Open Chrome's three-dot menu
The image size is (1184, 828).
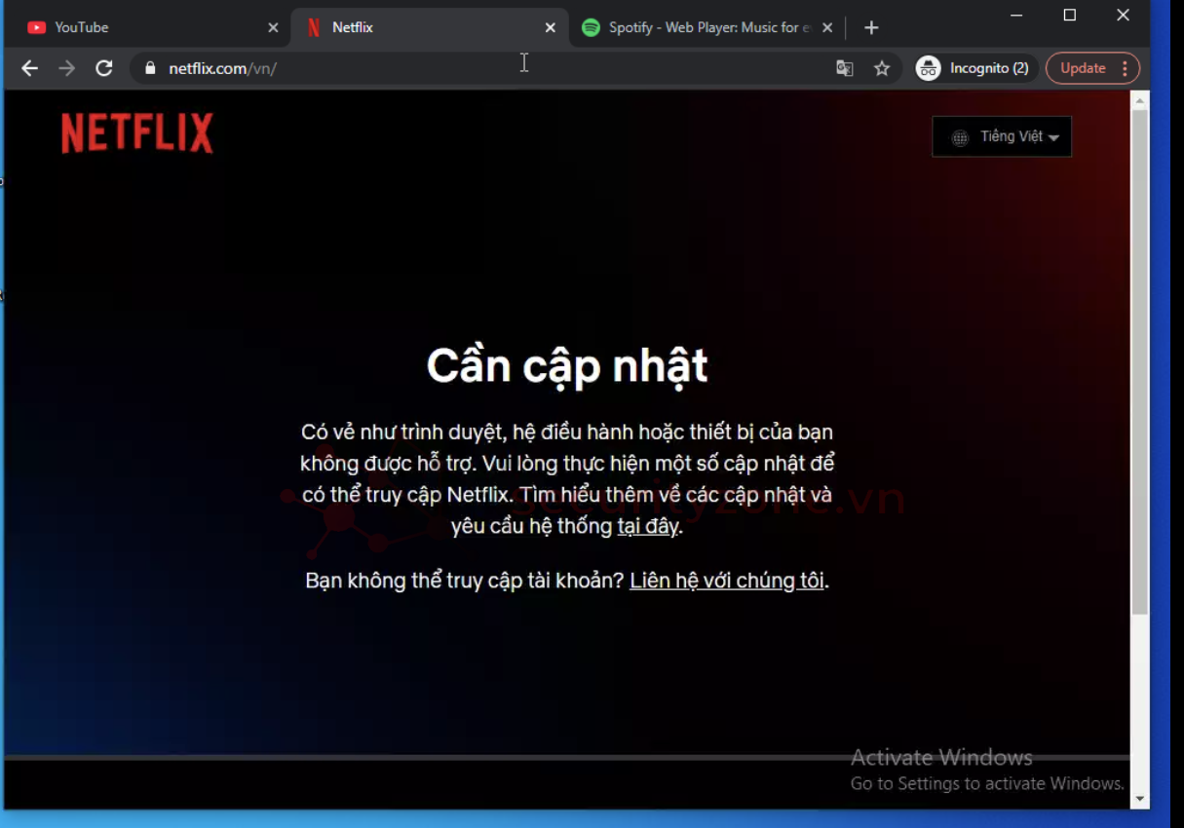1126,68
